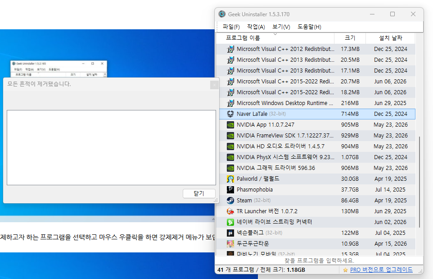Open the 파일(F) menu
The image size is (433, 279).
(231, 27)
